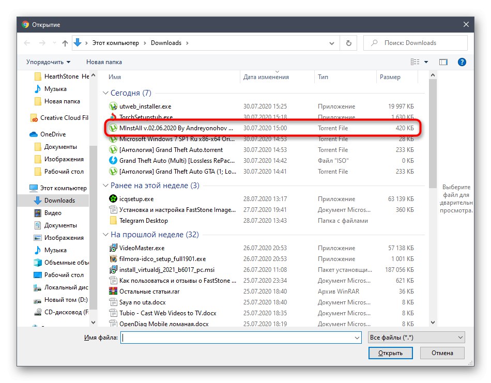Image resolution: width=491 pixels, height=383 pixels.
Task: Open Рабочий стол under OneDrive
Action: click(58, 172)
